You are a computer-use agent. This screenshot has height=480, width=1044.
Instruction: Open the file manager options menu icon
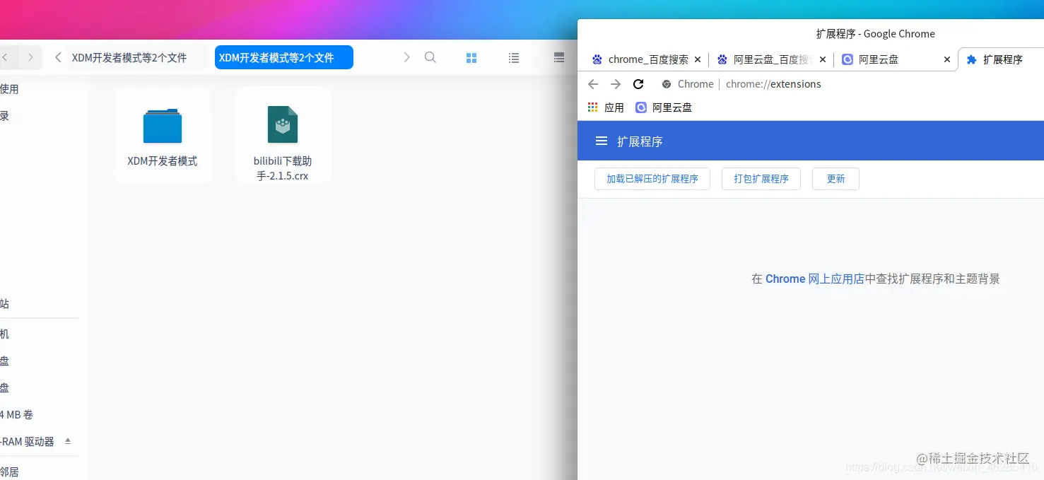558,57
